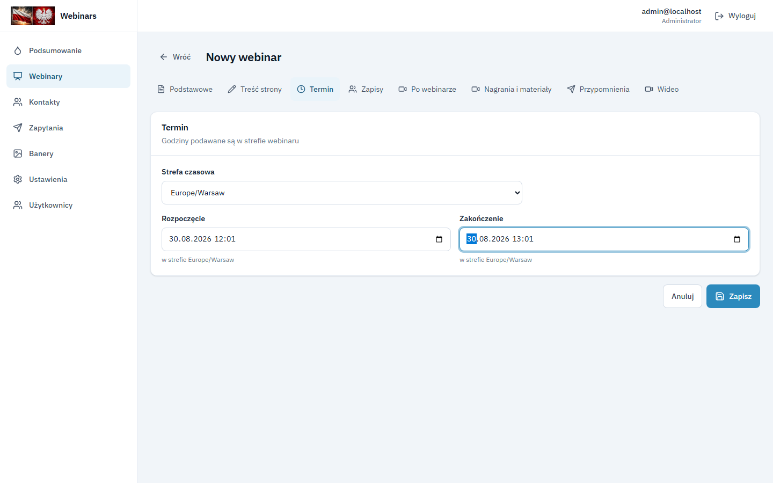The height and width of the screenshot is (483, 773).
Task: Go to the Zapisy tab
Action: 366,89
